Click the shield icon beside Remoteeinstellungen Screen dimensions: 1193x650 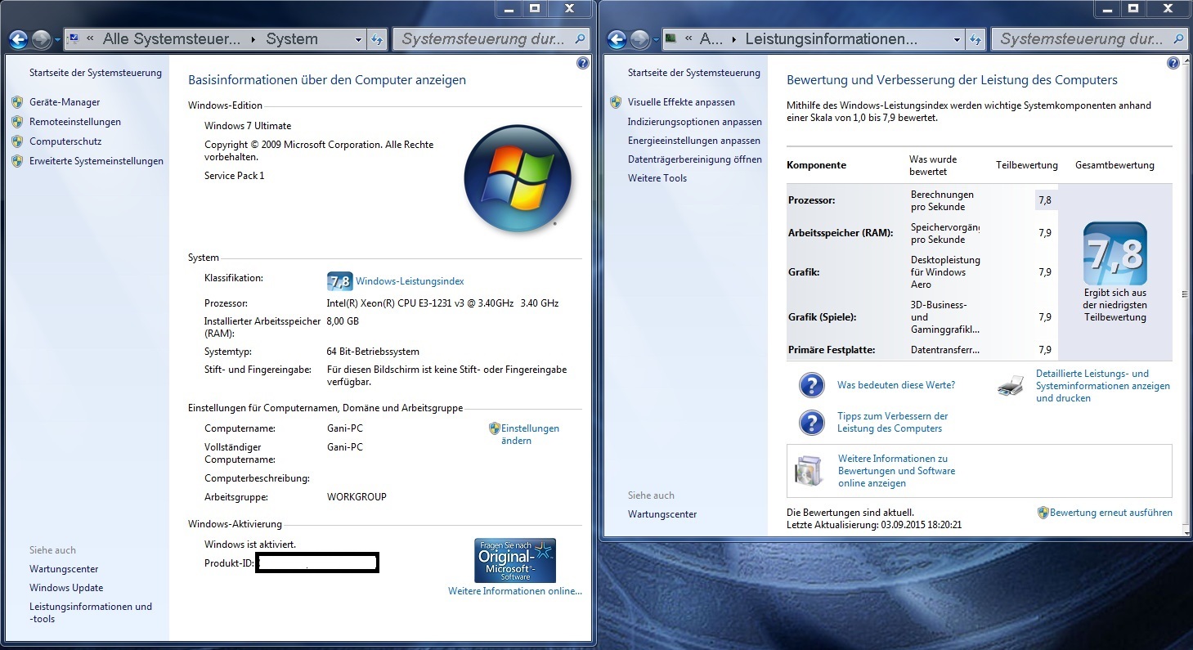point(17,122)
